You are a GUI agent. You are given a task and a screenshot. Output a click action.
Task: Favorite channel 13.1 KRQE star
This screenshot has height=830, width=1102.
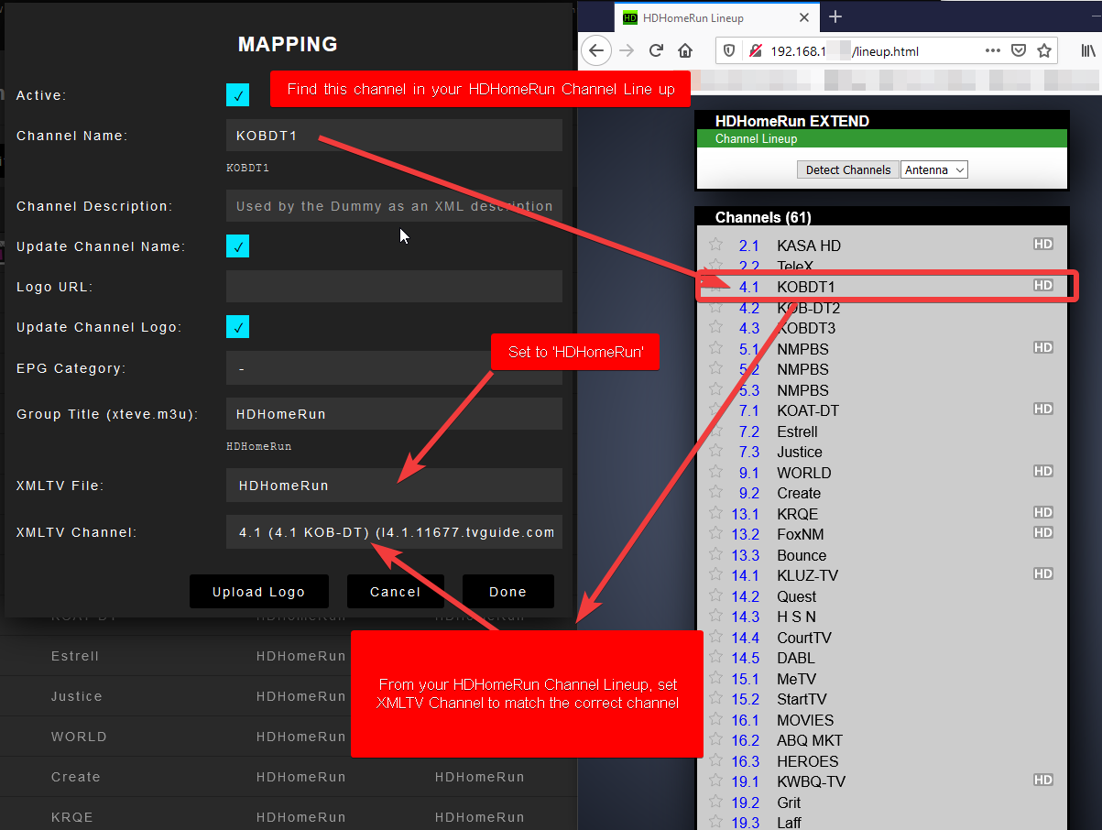pyautogui.click(x=716, y=513)
